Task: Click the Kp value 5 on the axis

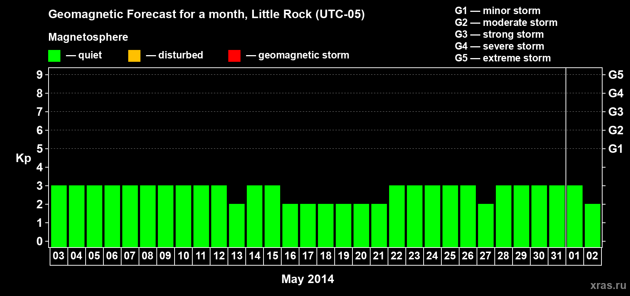Action: tap(40, 149)
